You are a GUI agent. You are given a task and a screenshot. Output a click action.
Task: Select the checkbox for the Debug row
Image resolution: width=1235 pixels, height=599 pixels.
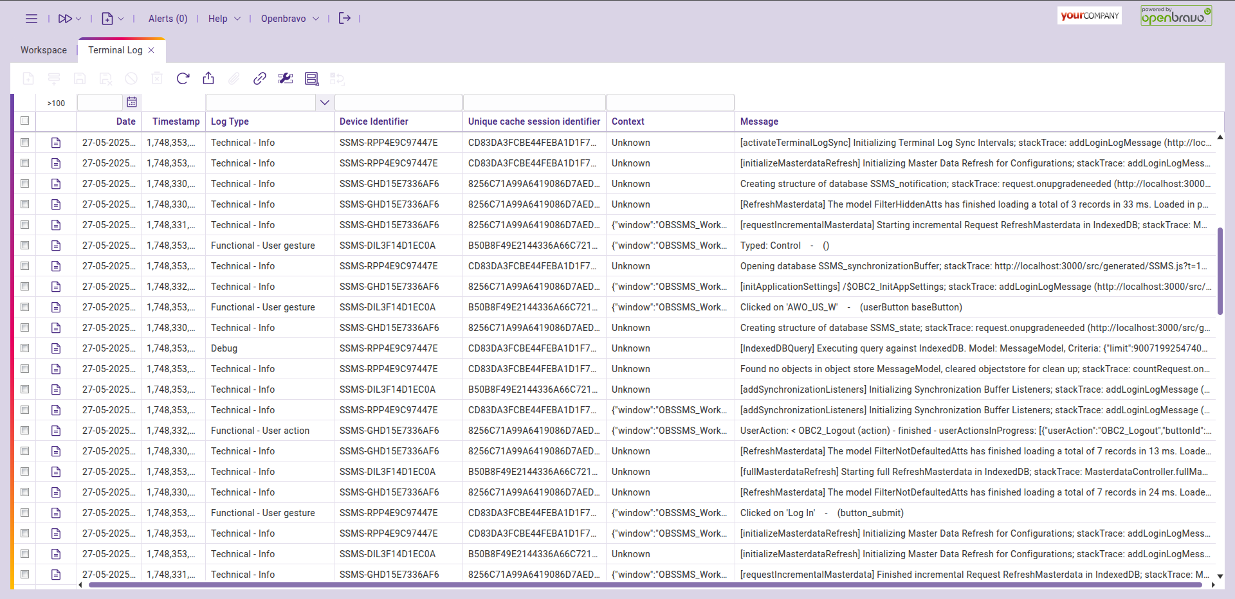tap(25, 348)
